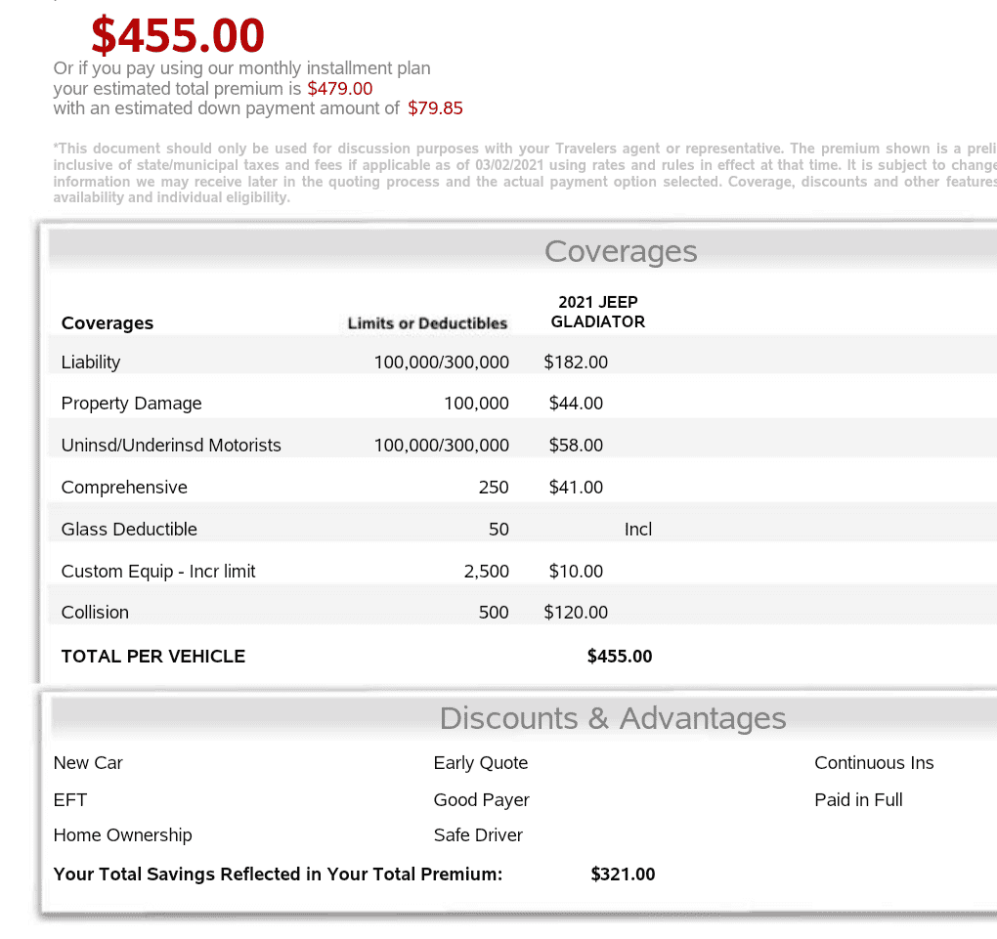Click the Uninsured Motorists premium $58.00
The image size is (997, 939).
click(576, 445)
